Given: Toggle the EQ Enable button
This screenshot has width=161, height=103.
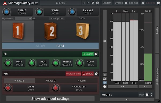Looking at the screenshot, I should coord(88,54).
